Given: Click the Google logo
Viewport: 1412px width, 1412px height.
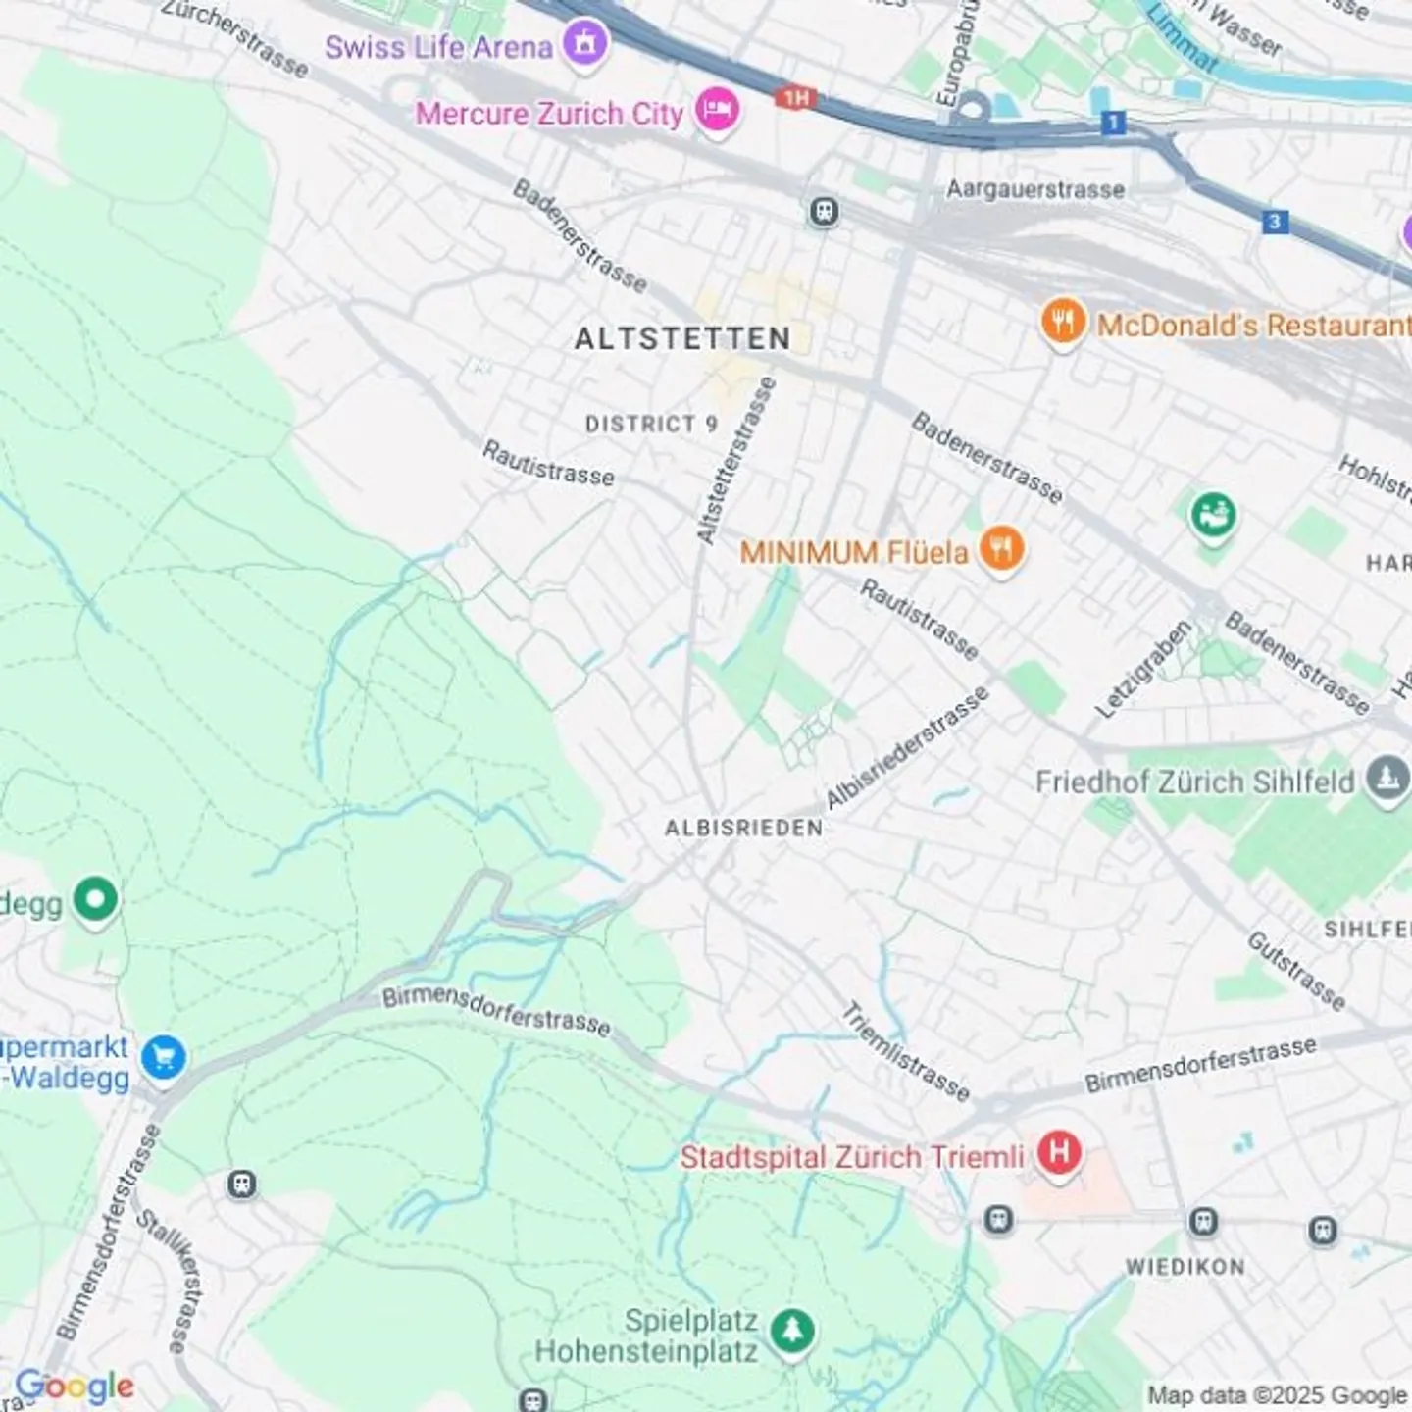Looking at the screenshot, I should (75, 1387).
